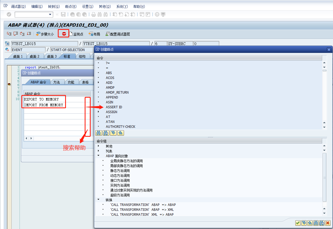Open the 转到(G) menu
This screenshot has width=333, height=229.
(54, 7)
